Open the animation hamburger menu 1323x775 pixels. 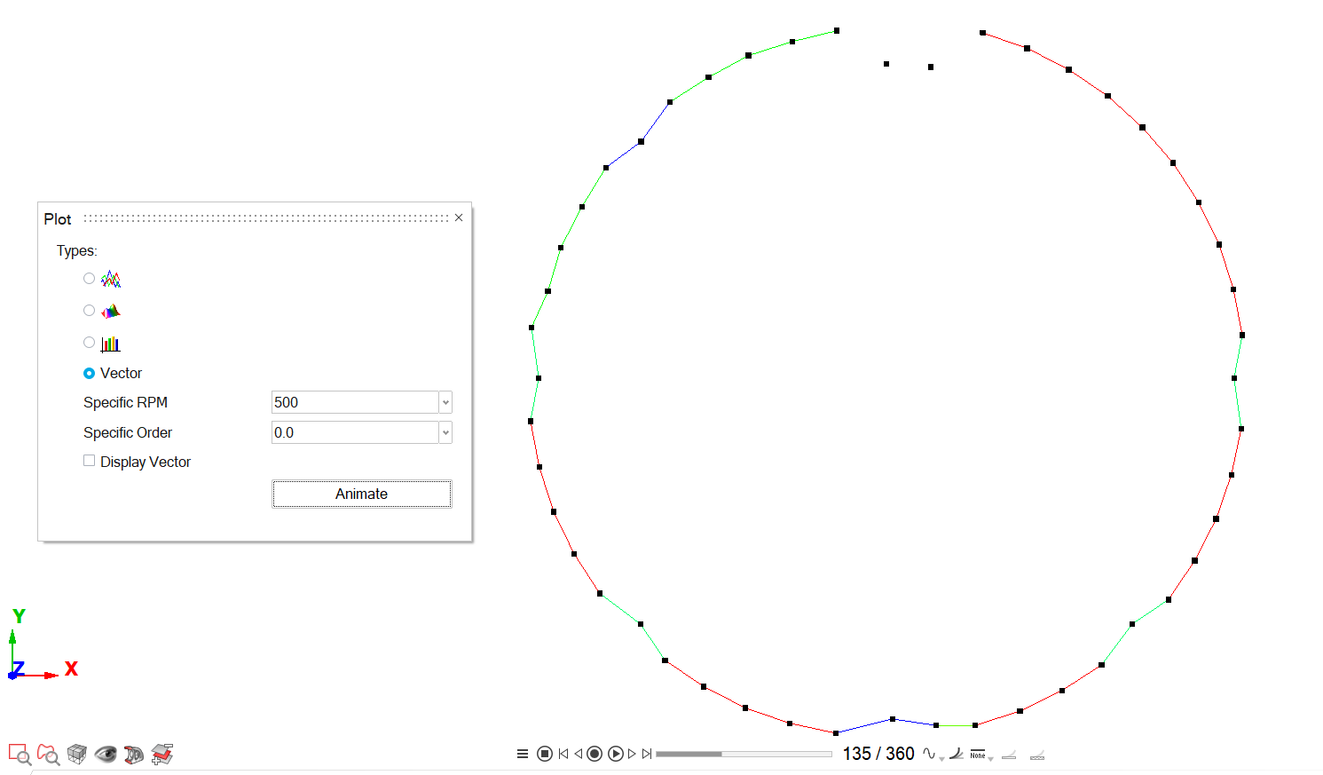[523, 754]
